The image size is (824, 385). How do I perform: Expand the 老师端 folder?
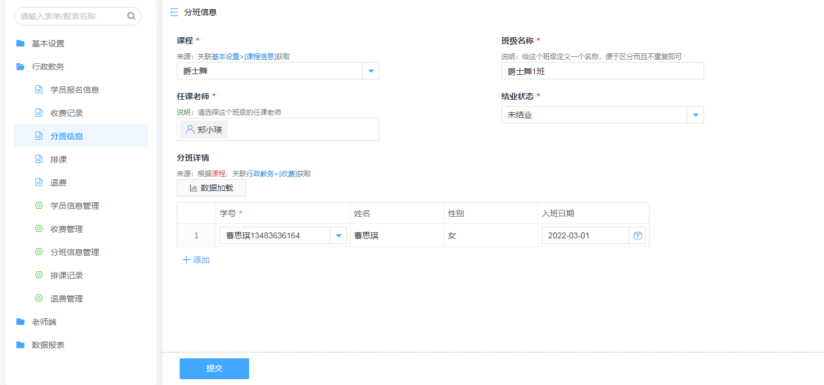(43, 322)
